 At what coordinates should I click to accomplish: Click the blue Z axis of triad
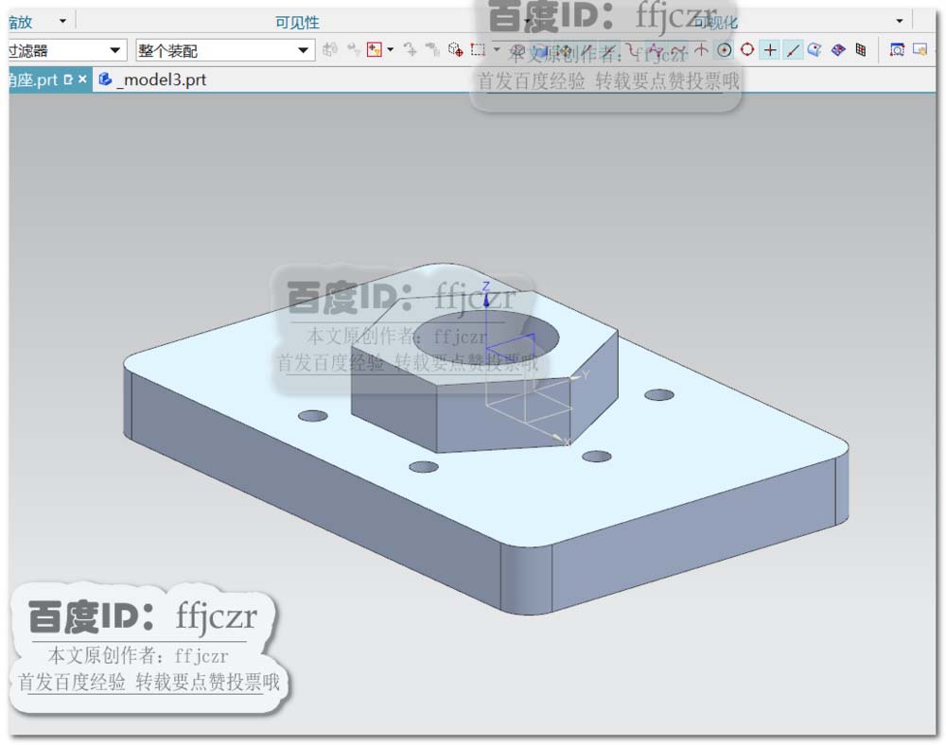[486, 314]
